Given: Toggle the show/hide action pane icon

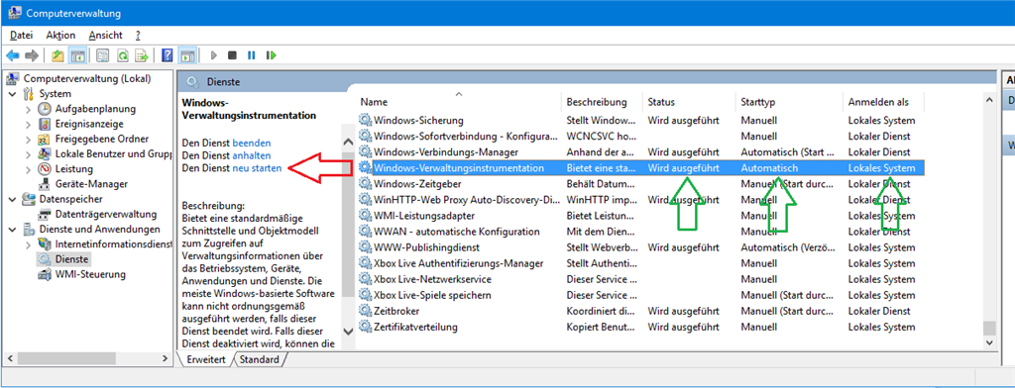Looking at the screenshot, I should pos(187,55).
